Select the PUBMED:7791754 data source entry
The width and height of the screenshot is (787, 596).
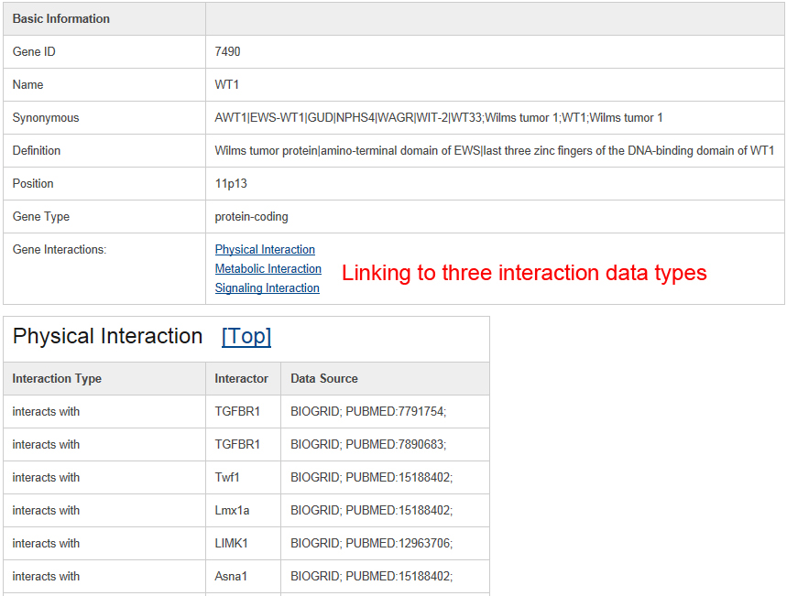[396, 411]
